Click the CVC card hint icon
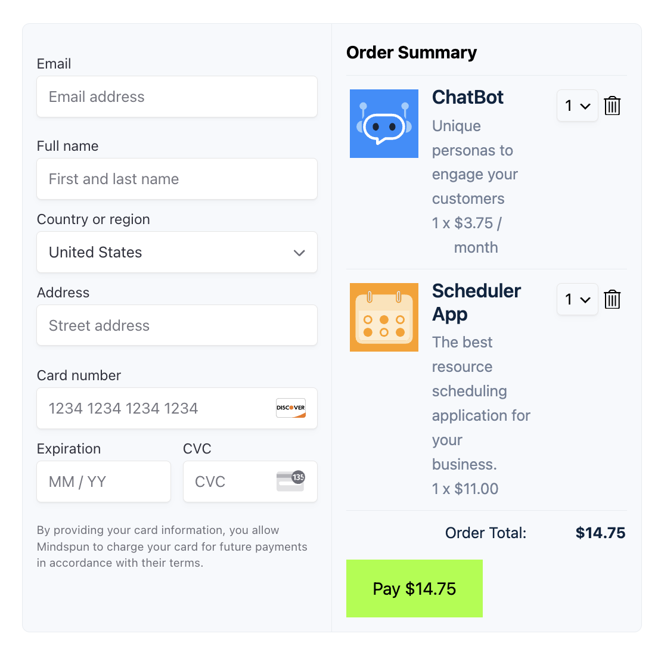Image resolution: width=658 pixels, height=646 pixels. point(290,480)
